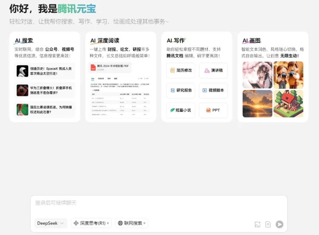Image resolution: width=319 pixels, height=235 pixels.
Task: Click the play icon beside 视频脚本
Action: coord(205,90)
